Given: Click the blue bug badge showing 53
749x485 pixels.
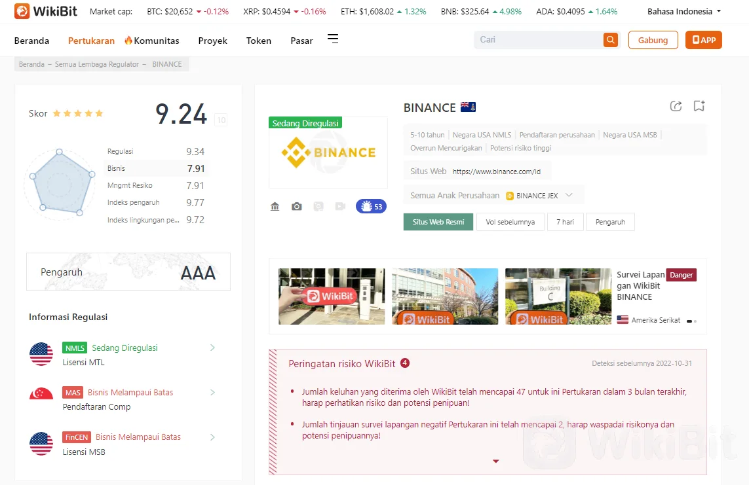Looking at the screenshot, I should coord(371,206).
